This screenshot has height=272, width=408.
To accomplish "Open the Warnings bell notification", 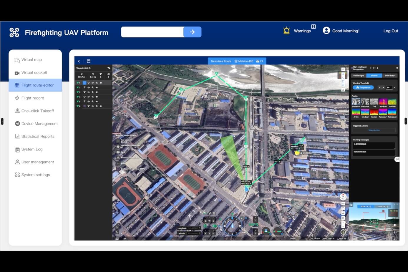I will pyautogui.click(x=286, y=31).
